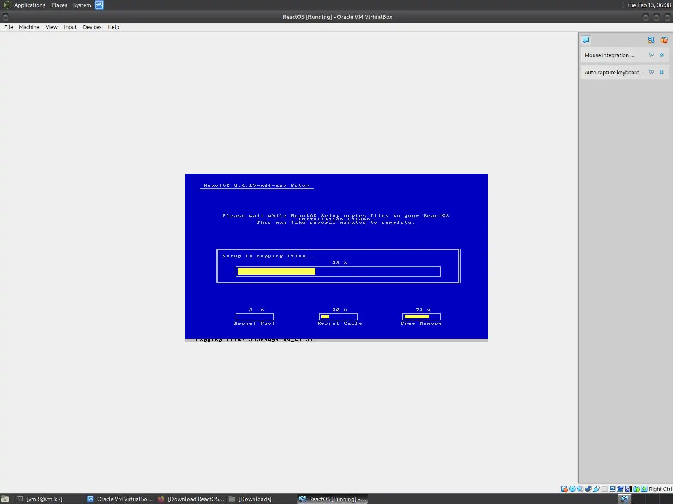The width and height of the screenshot is (673, 504).
Task: Click the show desktop icon in bottom panel
Action: click(5, 499)
